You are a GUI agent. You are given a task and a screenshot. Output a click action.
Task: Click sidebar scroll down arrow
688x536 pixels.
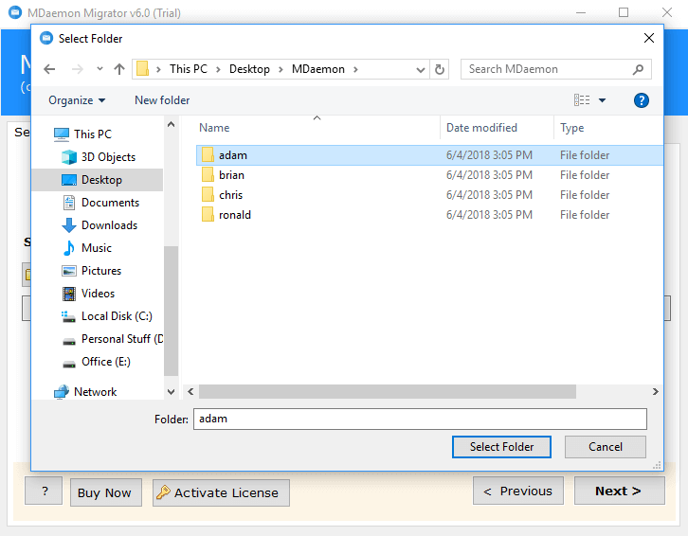(172, 392)
